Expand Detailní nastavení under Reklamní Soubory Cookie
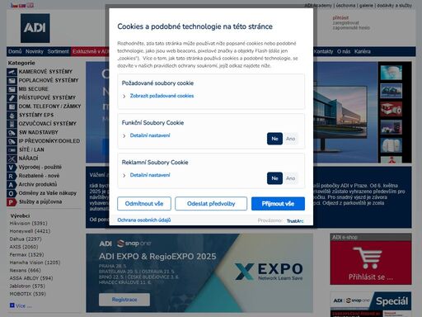 click(150, 175)
